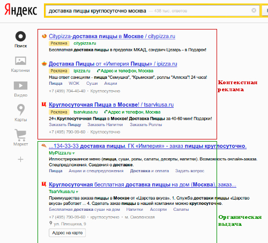Click the ipizza.ru green URL
Viewport: 268px width, 243px height.
(x=82, y=71)
